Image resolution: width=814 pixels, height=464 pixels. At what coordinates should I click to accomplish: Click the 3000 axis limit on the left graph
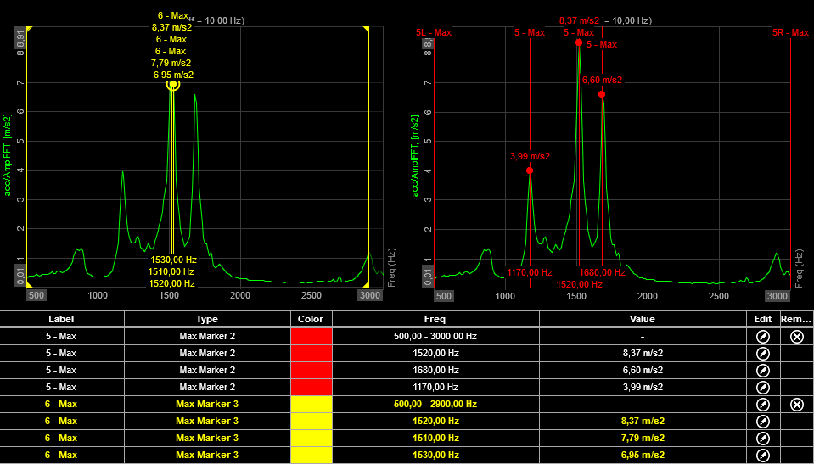tap(369, 296)
